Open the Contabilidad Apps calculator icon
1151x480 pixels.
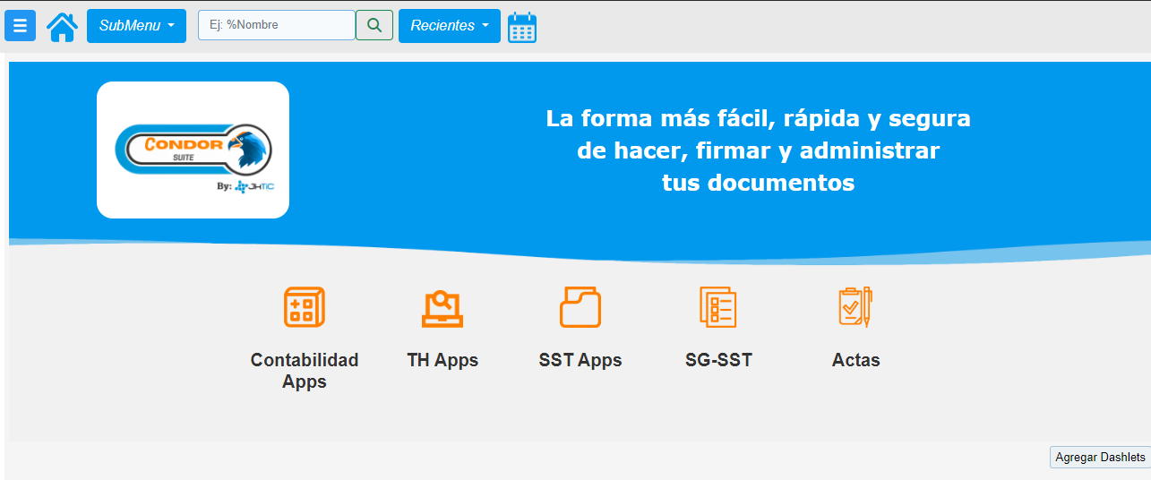305,307
